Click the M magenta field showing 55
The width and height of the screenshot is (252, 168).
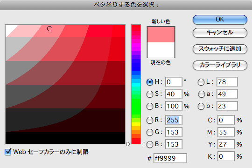pyautogui.click(x=226, y=132)
